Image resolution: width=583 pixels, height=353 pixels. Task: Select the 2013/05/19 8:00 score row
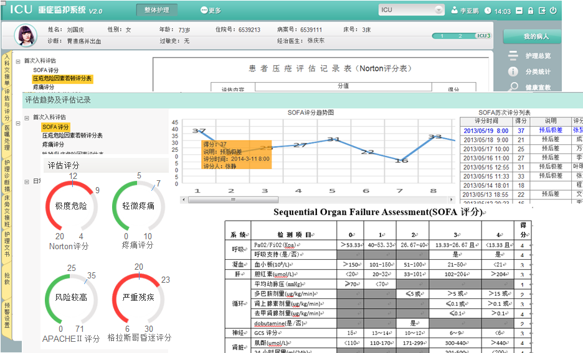click(485, 131)
